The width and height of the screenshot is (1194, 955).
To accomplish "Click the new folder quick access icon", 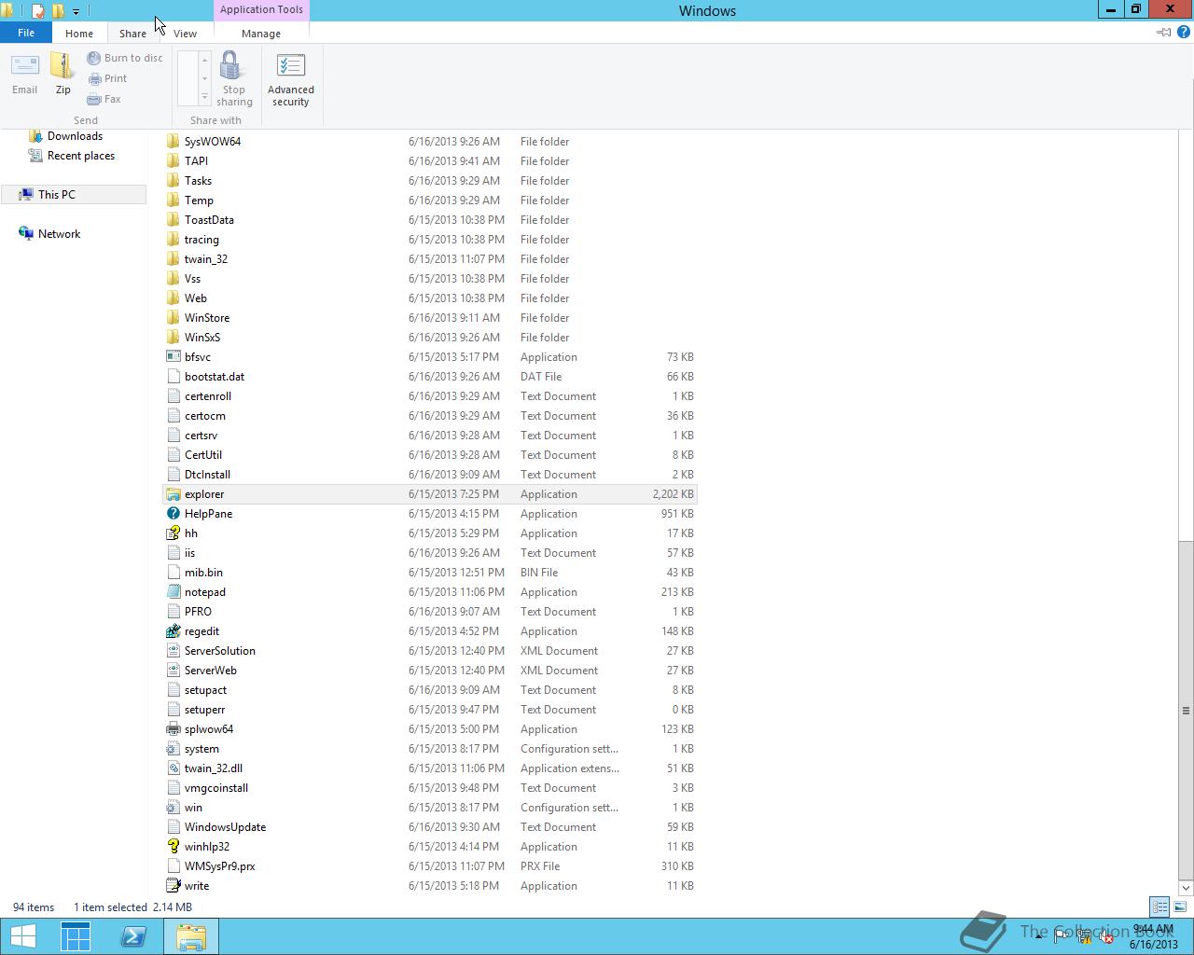I will [x=58, y=11].
